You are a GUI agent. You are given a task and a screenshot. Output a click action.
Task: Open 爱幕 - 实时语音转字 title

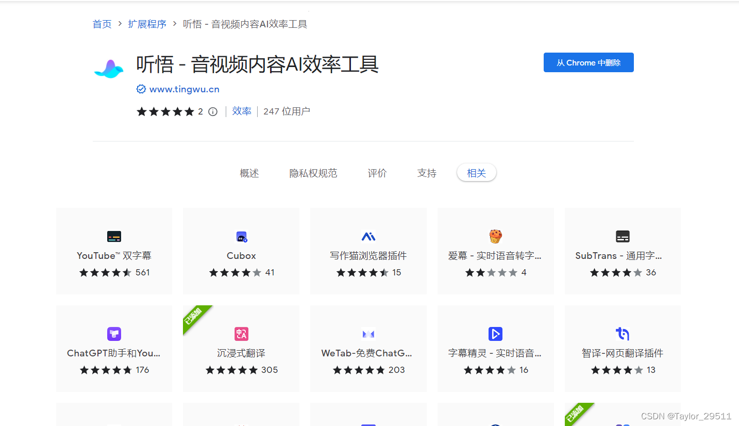tap(495, 256)
